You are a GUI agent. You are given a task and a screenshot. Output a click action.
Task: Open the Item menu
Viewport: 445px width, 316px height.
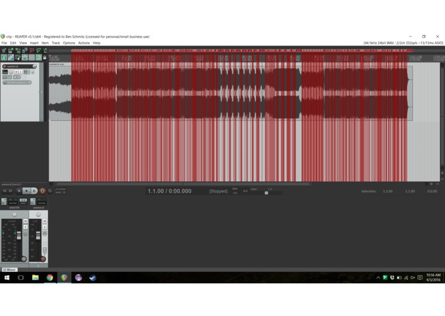45,43
